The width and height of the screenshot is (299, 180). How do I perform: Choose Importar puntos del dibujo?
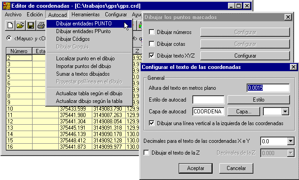coord(89,66)
